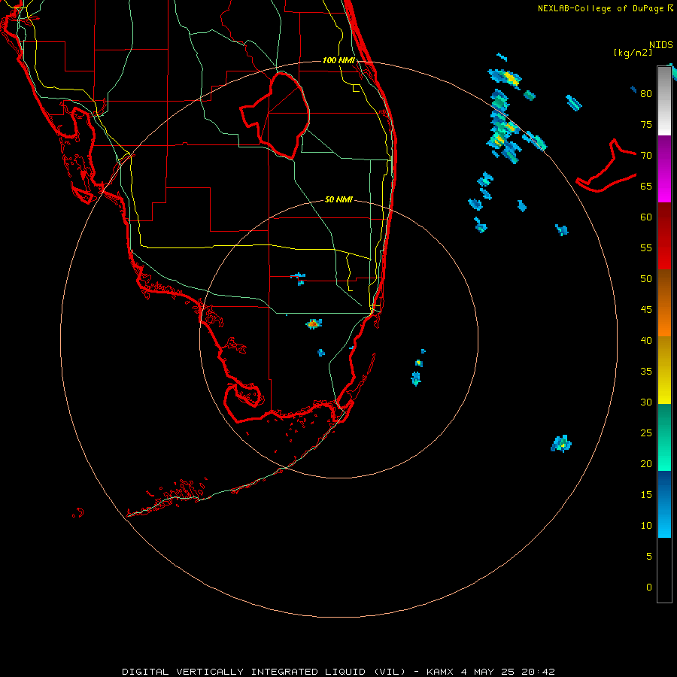Click the 4 MAY 25 20:42 timestamp
Viewport: 677px width, 677px height.
(508, 672)
